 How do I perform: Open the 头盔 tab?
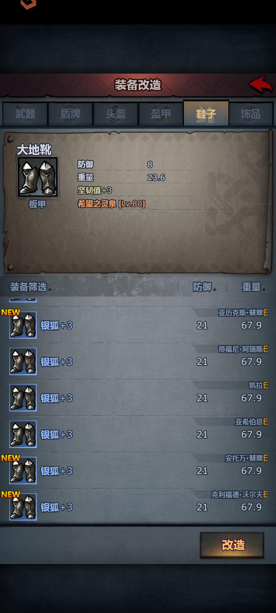coord(116,114)
